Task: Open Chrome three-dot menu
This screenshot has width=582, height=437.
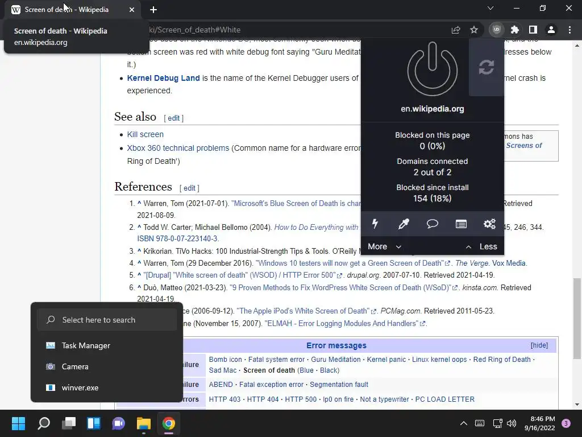Action: click(x=569, y=30)
